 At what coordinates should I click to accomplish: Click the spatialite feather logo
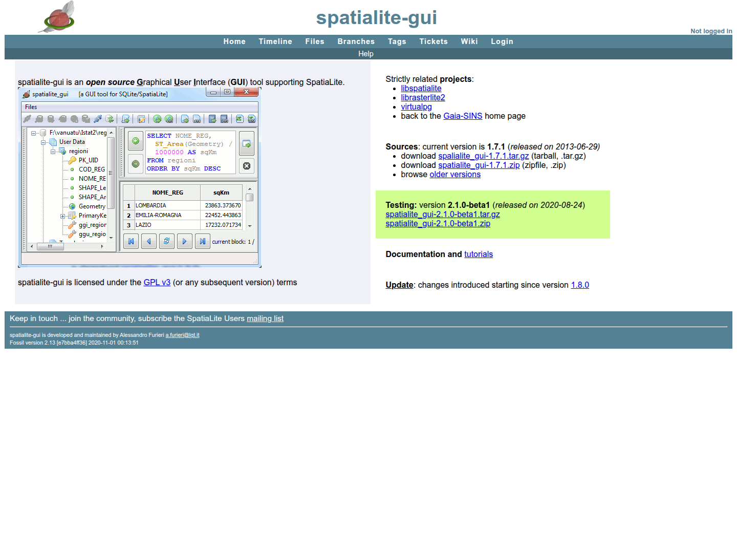coord(57,17)
